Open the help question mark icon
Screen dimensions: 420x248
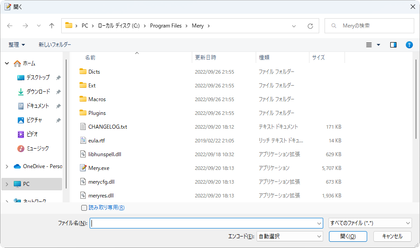click(409, 45)
